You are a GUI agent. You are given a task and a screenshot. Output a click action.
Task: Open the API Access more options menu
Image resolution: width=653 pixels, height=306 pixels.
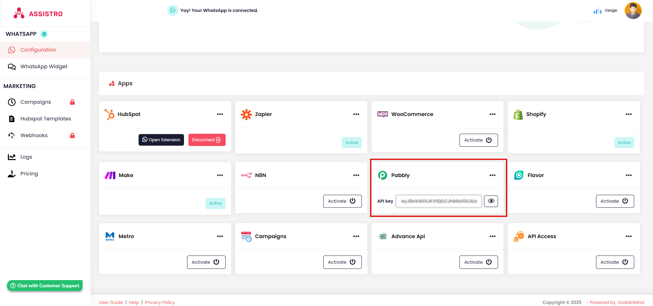pos(628,236)
